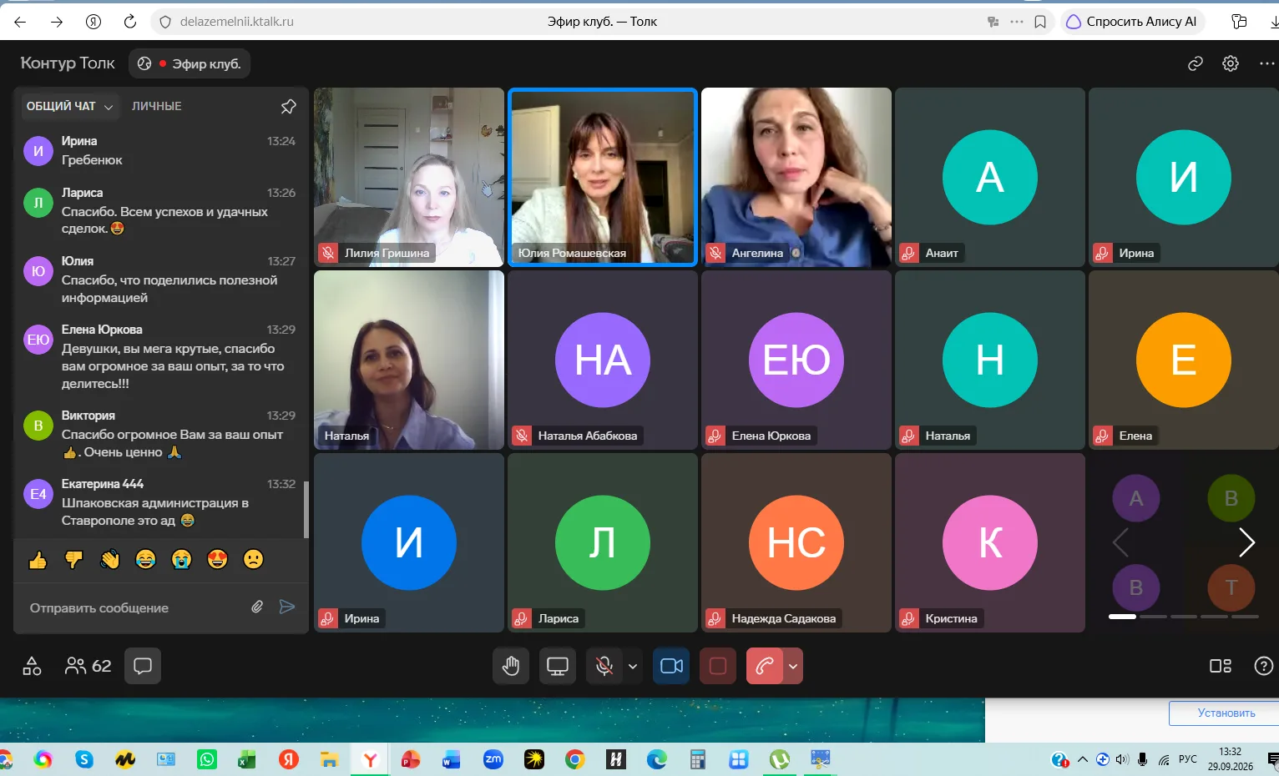Open the Эфир клуб. room tab
This screenshot has height=776, width=1279.
190,63
